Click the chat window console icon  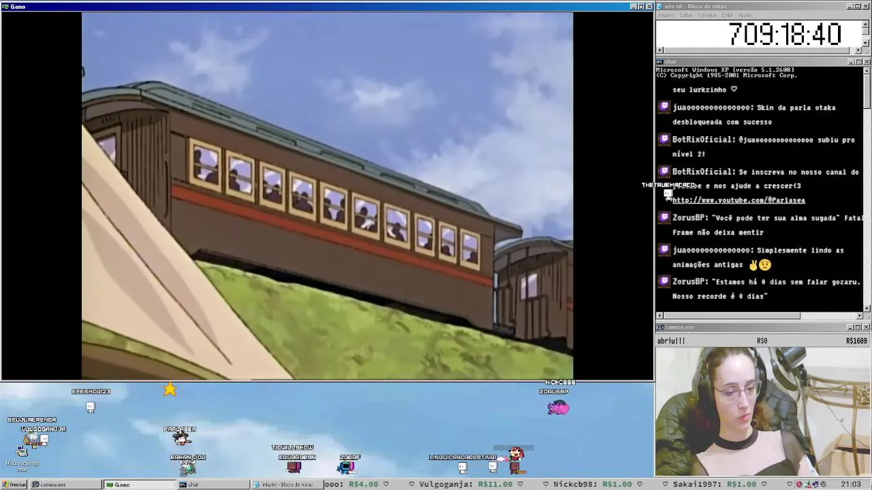pos(659,62)
